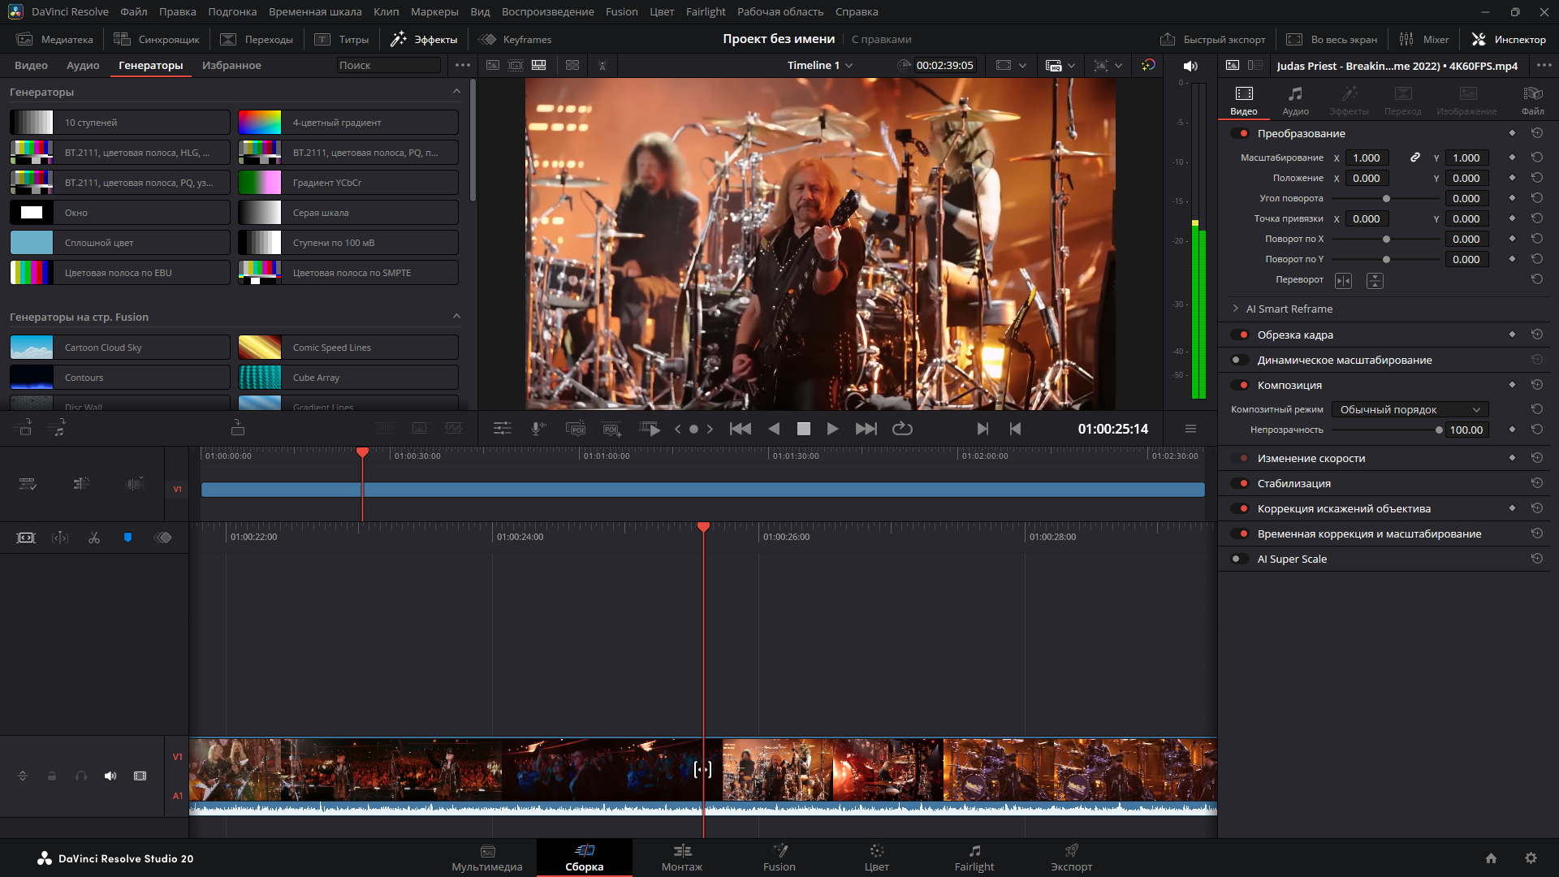1559x877 pixels.
Task: Enable the AI Super Scale toggle
Action: pyautogui.click(x=1240, y=559)
